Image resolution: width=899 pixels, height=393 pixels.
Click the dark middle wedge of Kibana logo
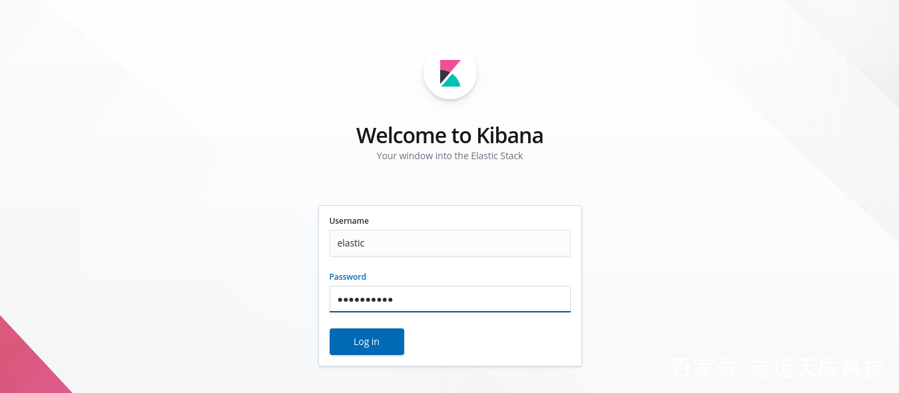tap(444, 77)
